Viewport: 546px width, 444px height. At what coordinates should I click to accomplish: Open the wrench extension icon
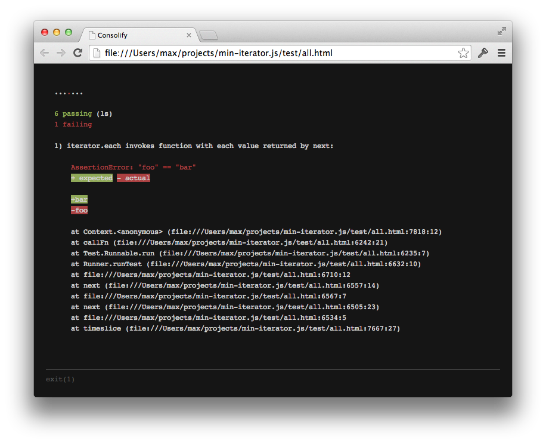pos(483,53)
